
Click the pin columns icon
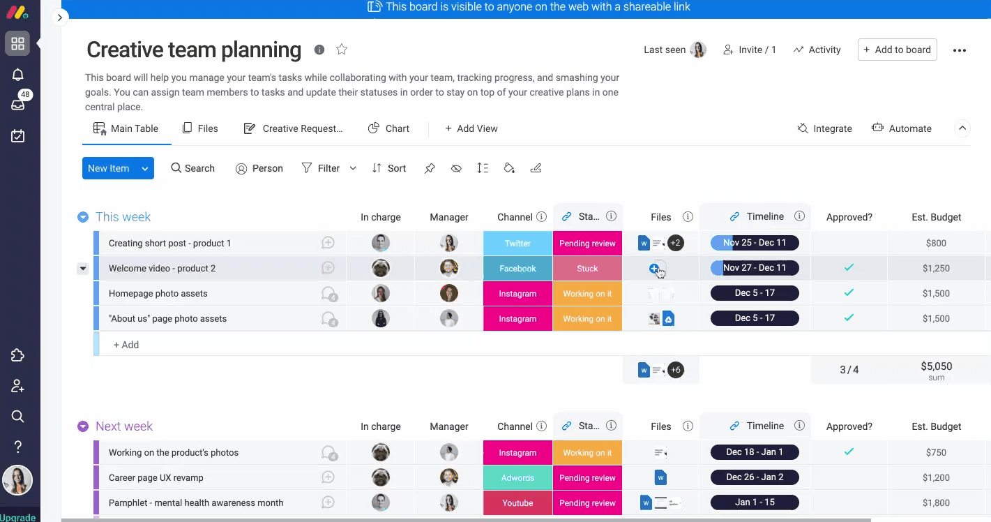coord(430,168)
